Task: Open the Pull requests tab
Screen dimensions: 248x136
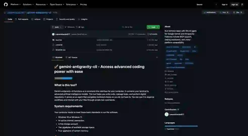Action: pyautogui.click(x=22, y=19)
